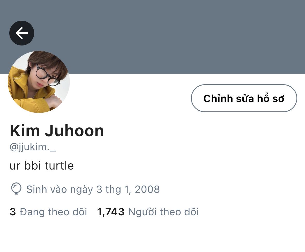
Task: Click the word Juhoon in the name
Action: click(75, 131)
